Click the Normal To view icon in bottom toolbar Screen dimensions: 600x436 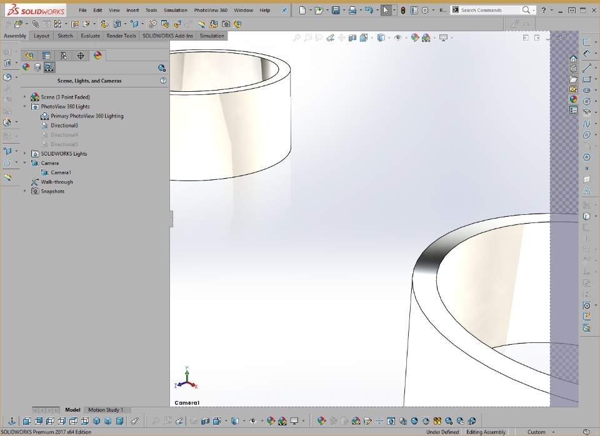(x=12, y=421)
